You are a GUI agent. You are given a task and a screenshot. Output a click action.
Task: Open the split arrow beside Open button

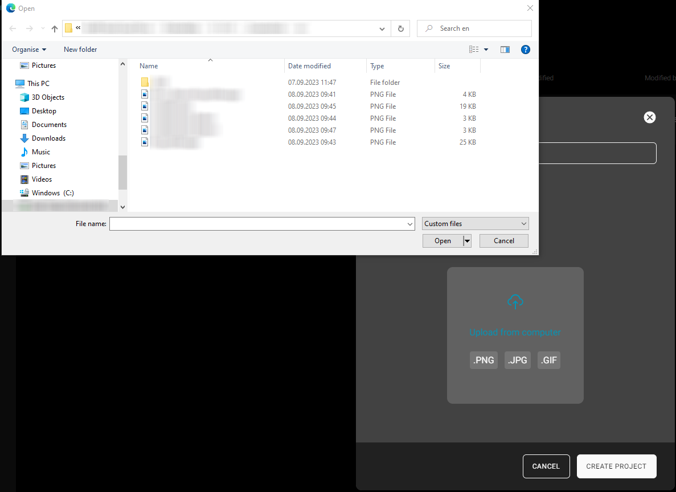[468, 241]
